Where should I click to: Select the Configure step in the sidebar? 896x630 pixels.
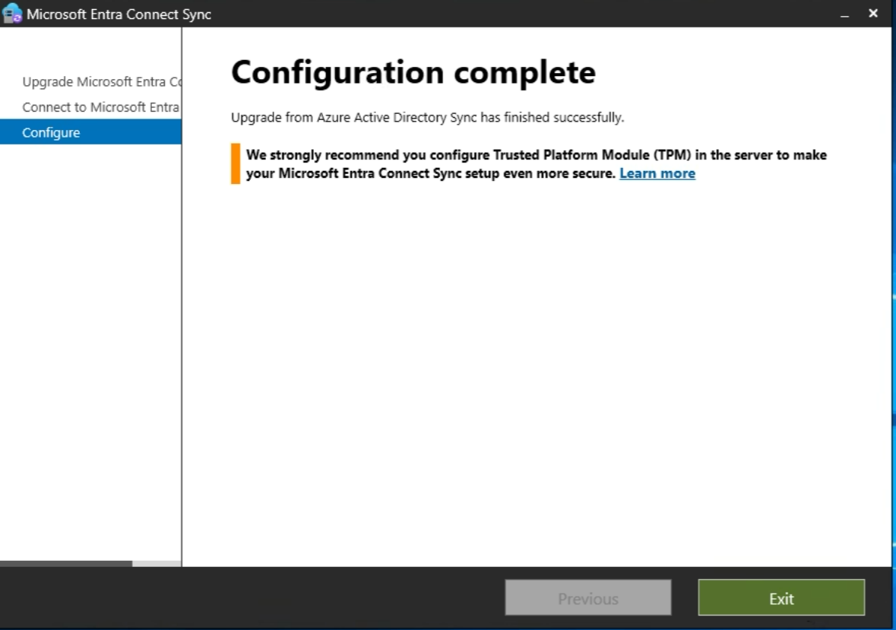point(51,131)
